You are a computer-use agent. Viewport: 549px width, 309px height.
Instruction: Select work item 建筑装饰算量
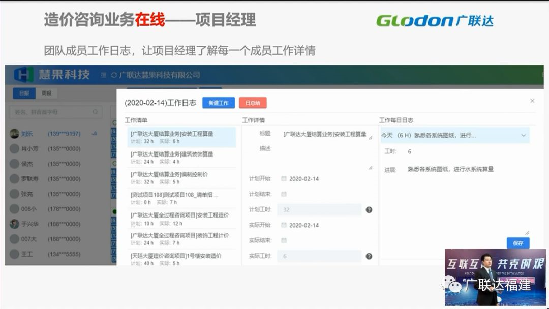click(181, 158)
